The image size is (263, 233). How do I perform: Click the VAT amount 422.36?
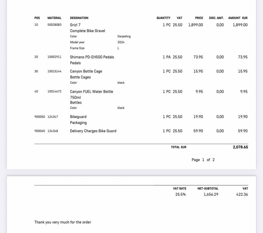(x=242, y=194)
